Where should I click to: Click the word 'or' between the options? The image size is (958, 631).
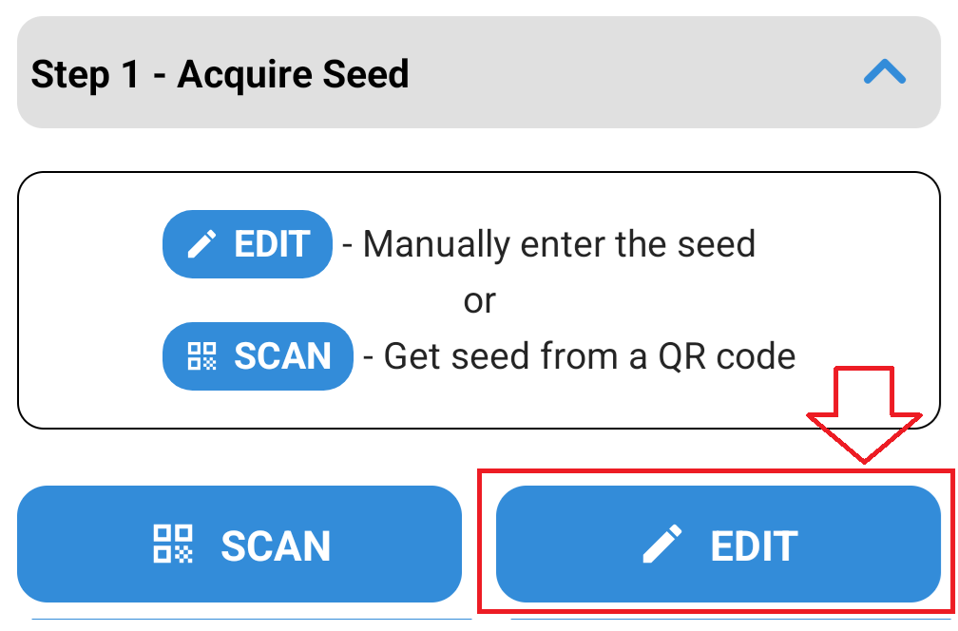coord(480,301)
